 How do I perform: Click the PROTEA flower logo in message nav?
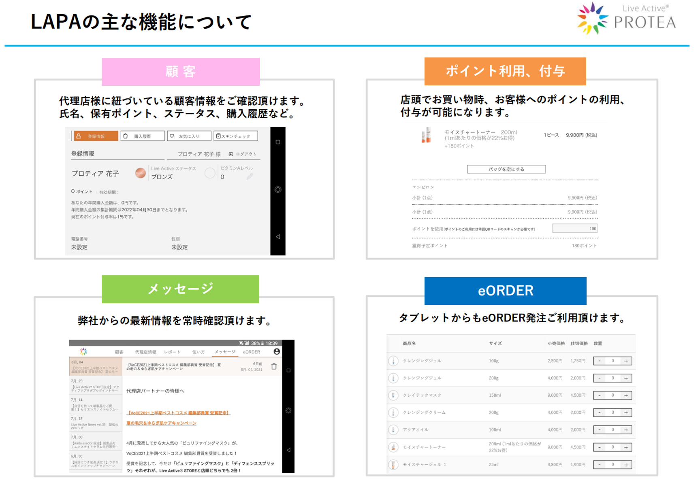point(83,351)
